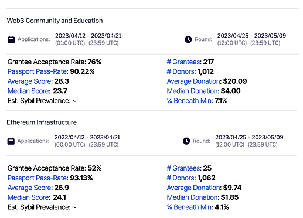The image size is (303, 218).
Task: Click % Beneath Min link showing 7.1%
Action: pos(189,101)
